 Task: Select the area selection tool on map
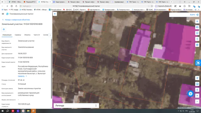click(x=197, y=33)
